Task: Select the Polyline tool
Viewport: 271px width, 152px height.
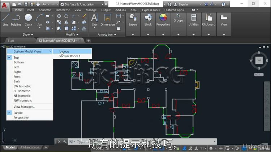Action: (16, 20)
